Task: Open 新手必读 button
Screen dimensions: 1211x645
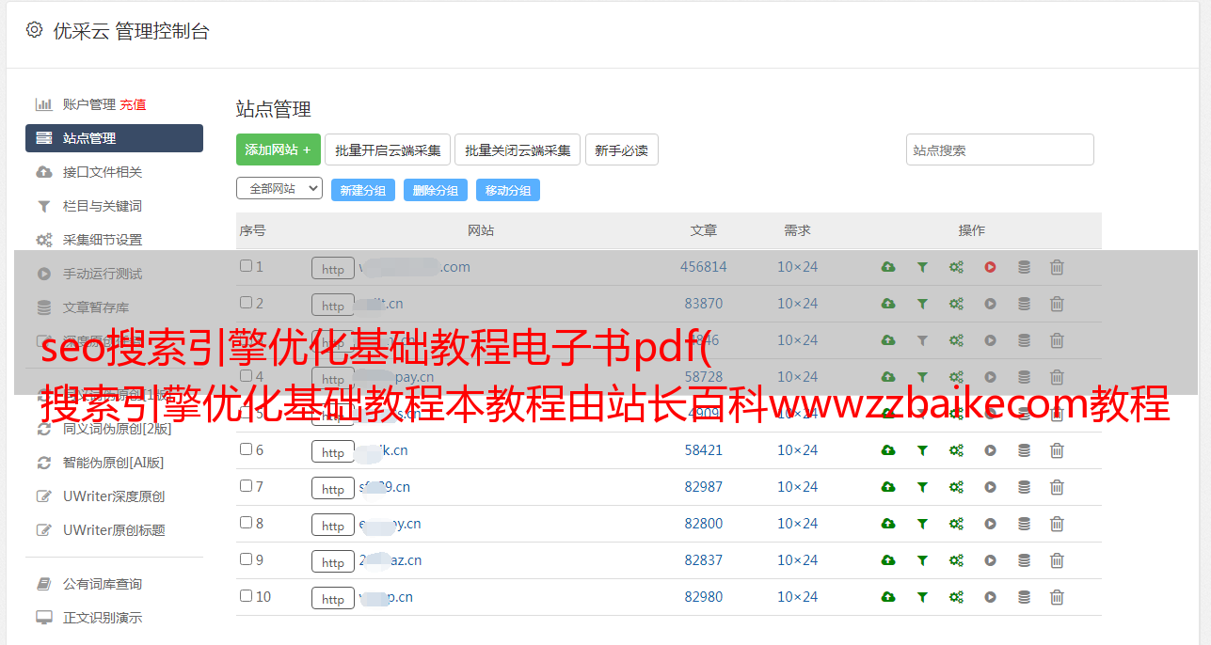Action: [621, 149]
